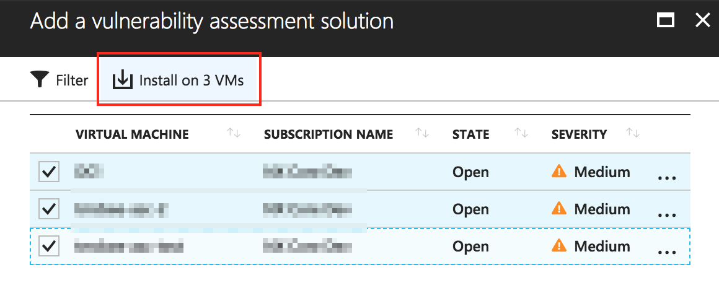
Task: Uncheck the second virtual machine checkbox
Action: 49,209
